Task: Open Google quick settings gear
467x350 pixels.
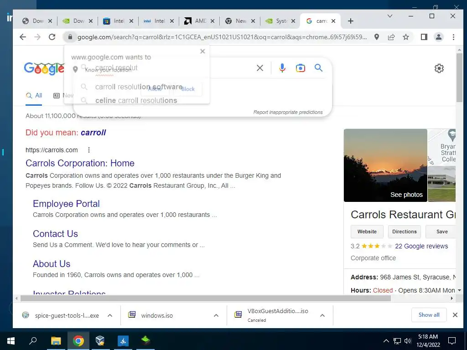Action: point(439,68)
